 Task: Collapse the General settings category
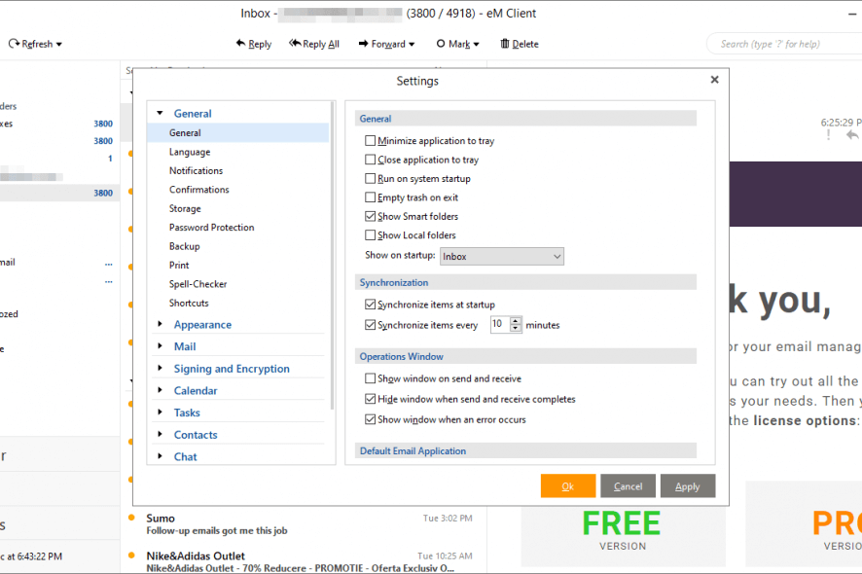tap(160, 113)
